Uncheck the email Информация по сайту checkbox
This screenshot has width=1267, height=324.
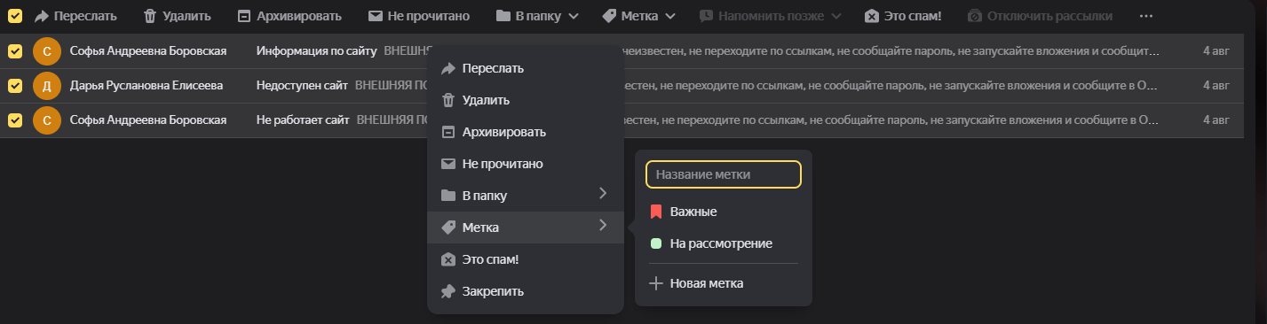(x=15, y=51)
